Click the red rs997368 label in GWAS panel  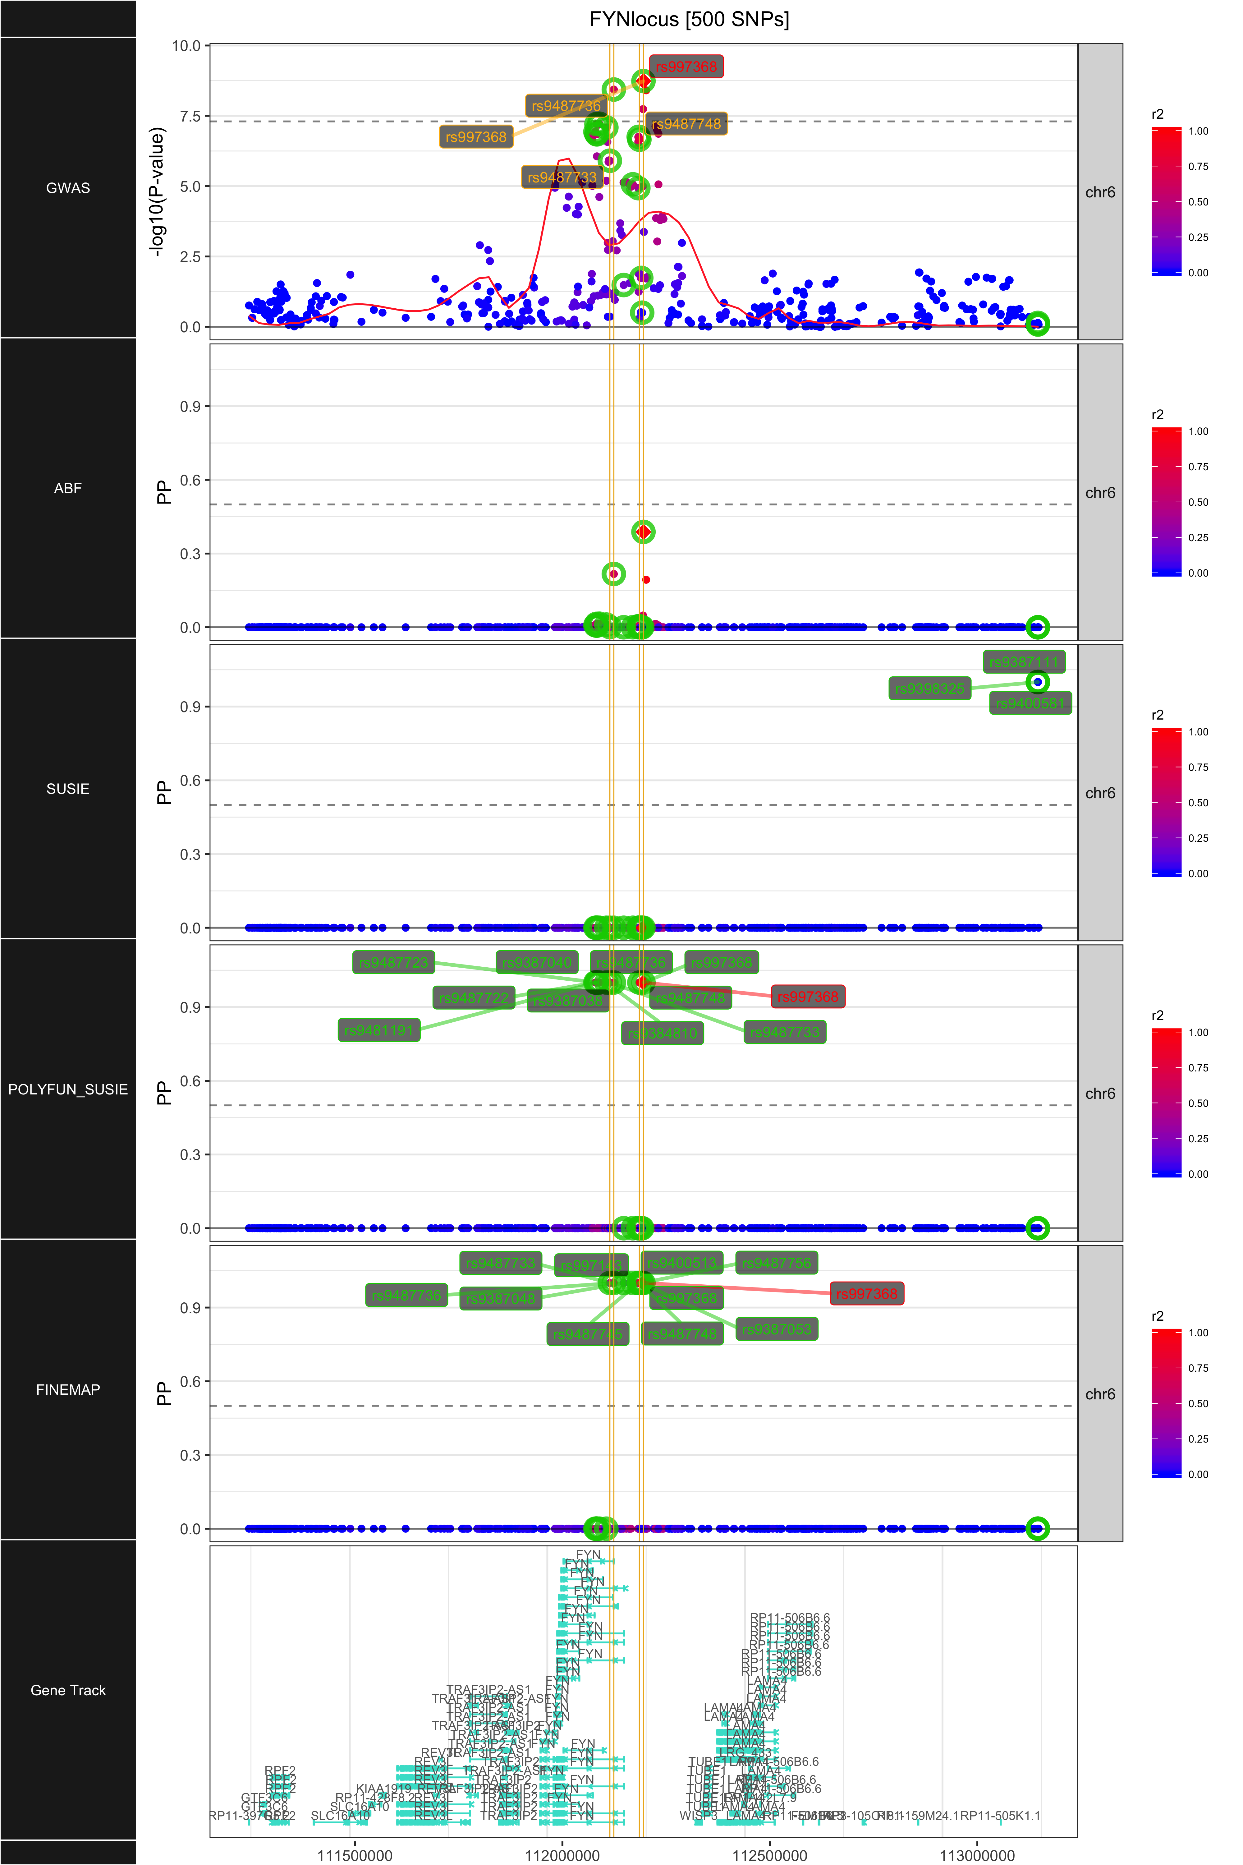point(686,67)
